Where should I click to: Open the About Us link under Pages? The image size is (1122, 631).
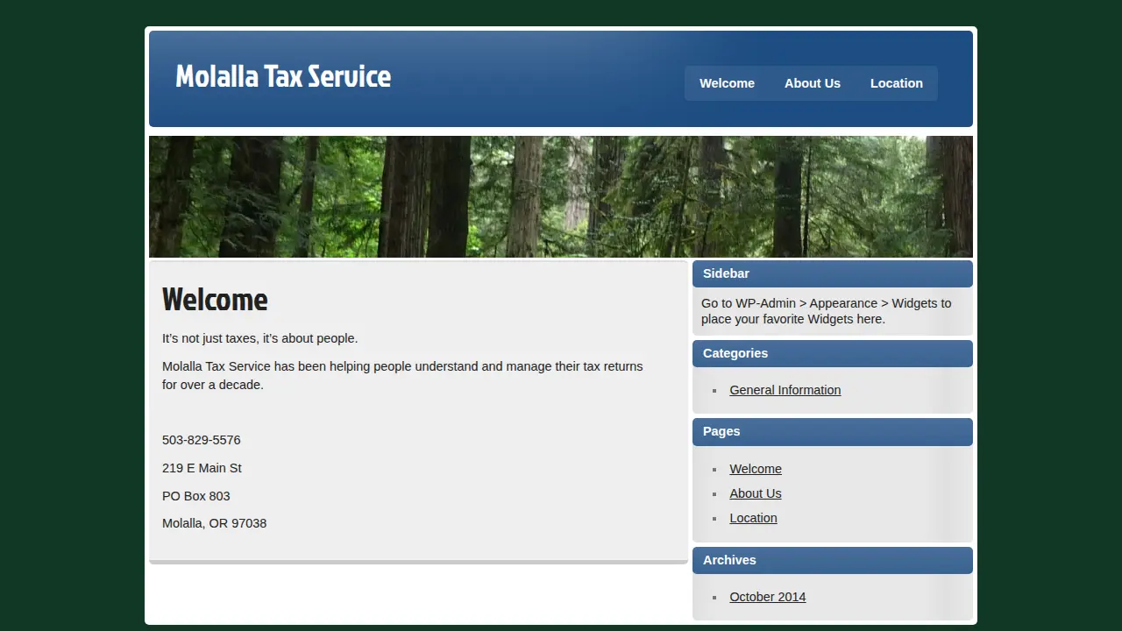click(756, 493)
